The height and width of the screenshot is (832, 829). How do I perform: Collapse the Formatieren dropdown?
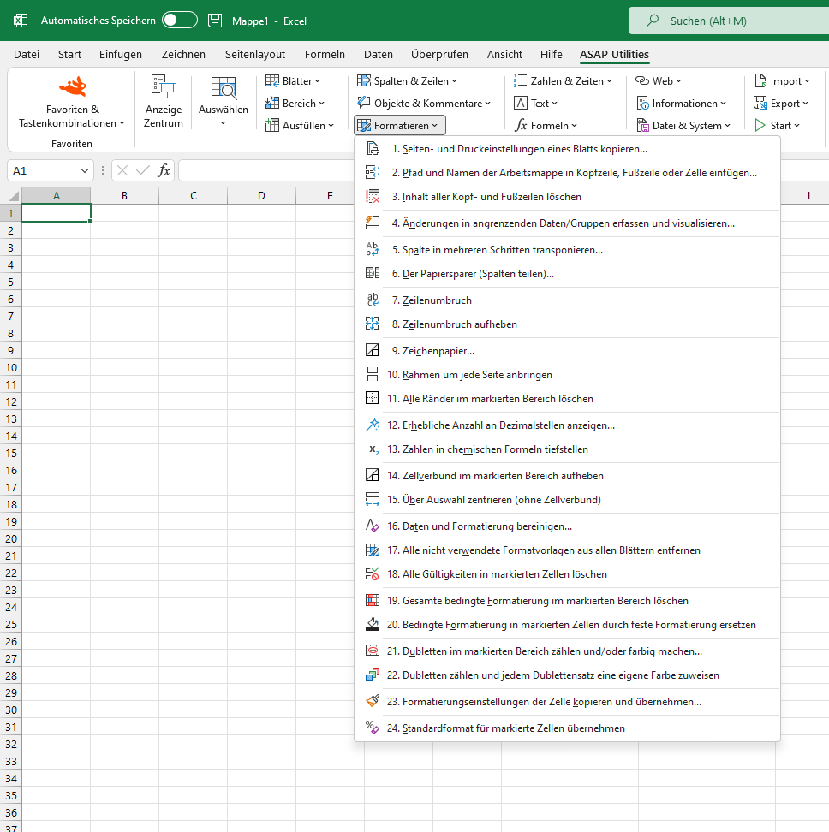point(400,125)
